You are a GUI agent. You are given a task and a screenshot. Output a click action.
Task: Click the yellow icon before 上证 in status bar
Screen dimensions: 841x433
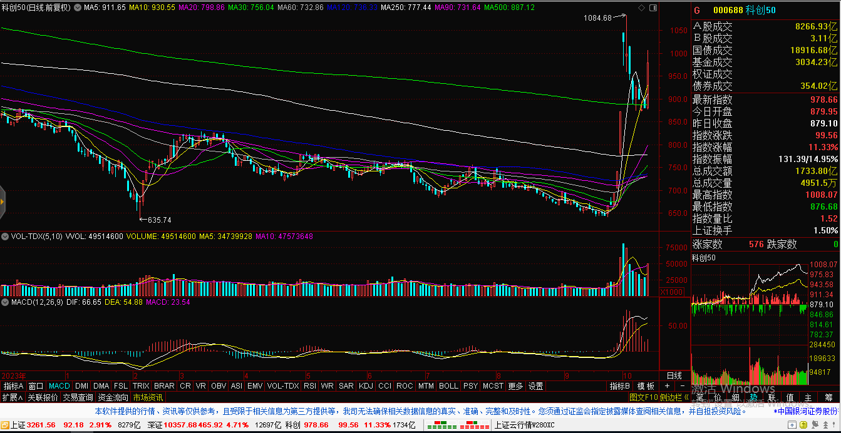tap(5, 425)
